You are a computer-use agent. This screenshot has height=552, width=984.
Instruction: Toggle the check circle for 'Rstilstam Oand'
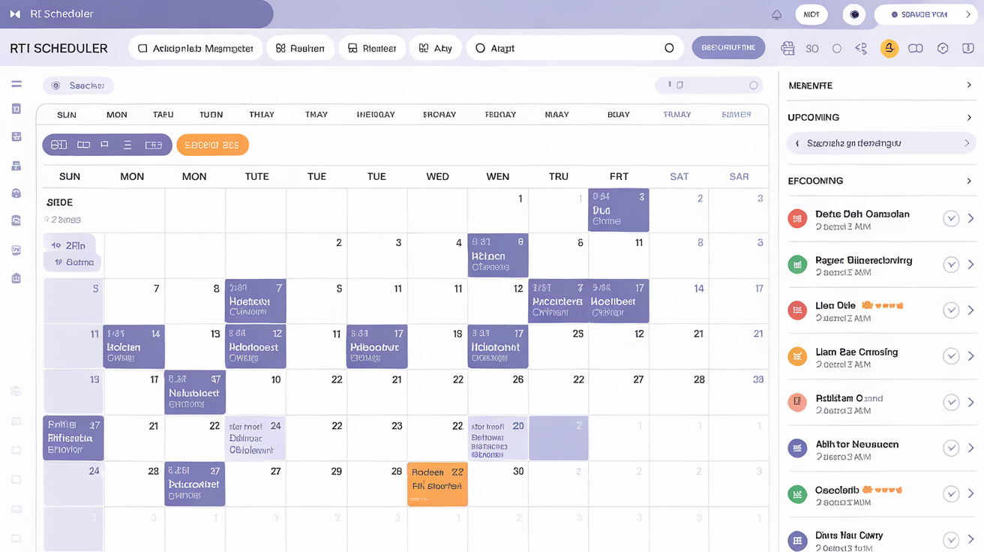951,403
